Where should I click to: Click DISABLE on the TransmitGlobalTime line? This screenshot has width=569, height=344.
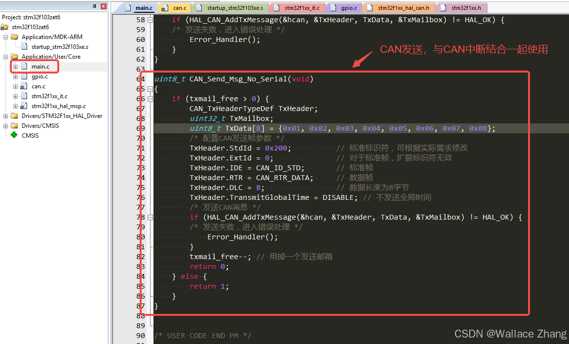(338, 197)
